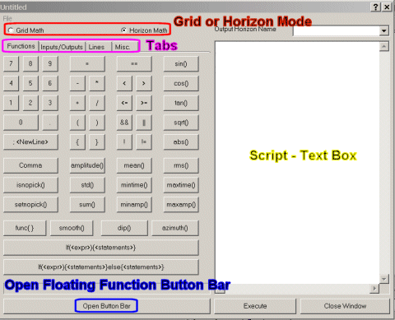The image size is (395, 320).
Task: Switch to the Inputs/Outputs tab
Action: pyautogui.click(x=62, y=47)
